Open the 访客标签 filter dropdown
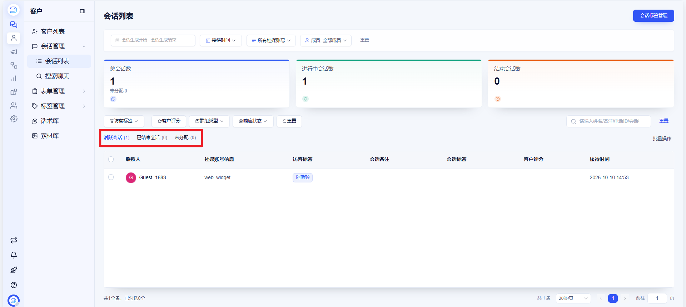Viewport: 686px width, 307px height. [x=124, y=121]
